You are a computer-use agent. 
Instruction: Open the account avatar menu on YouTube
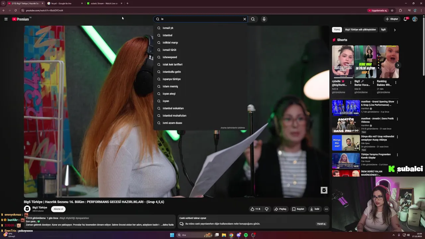click(415, 19)
